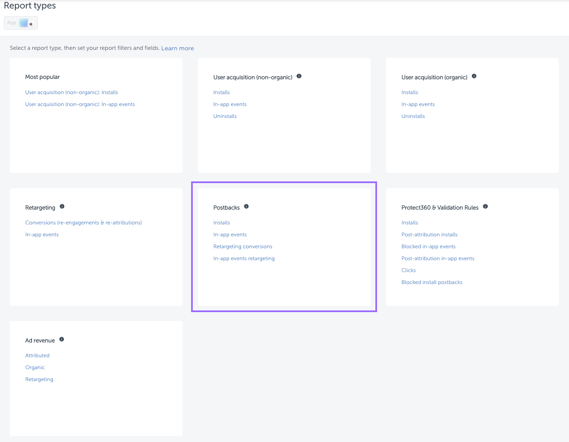569x442 pixels.
Task: Select In-app events retargeting postbacks
Action: pos(244,258)
